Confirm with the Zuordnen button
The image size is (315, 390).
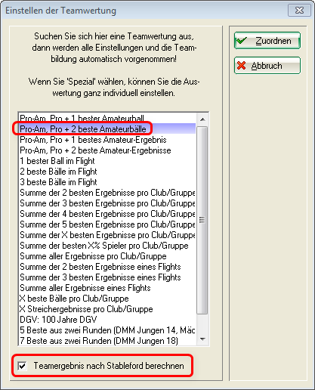click(267, 41)
